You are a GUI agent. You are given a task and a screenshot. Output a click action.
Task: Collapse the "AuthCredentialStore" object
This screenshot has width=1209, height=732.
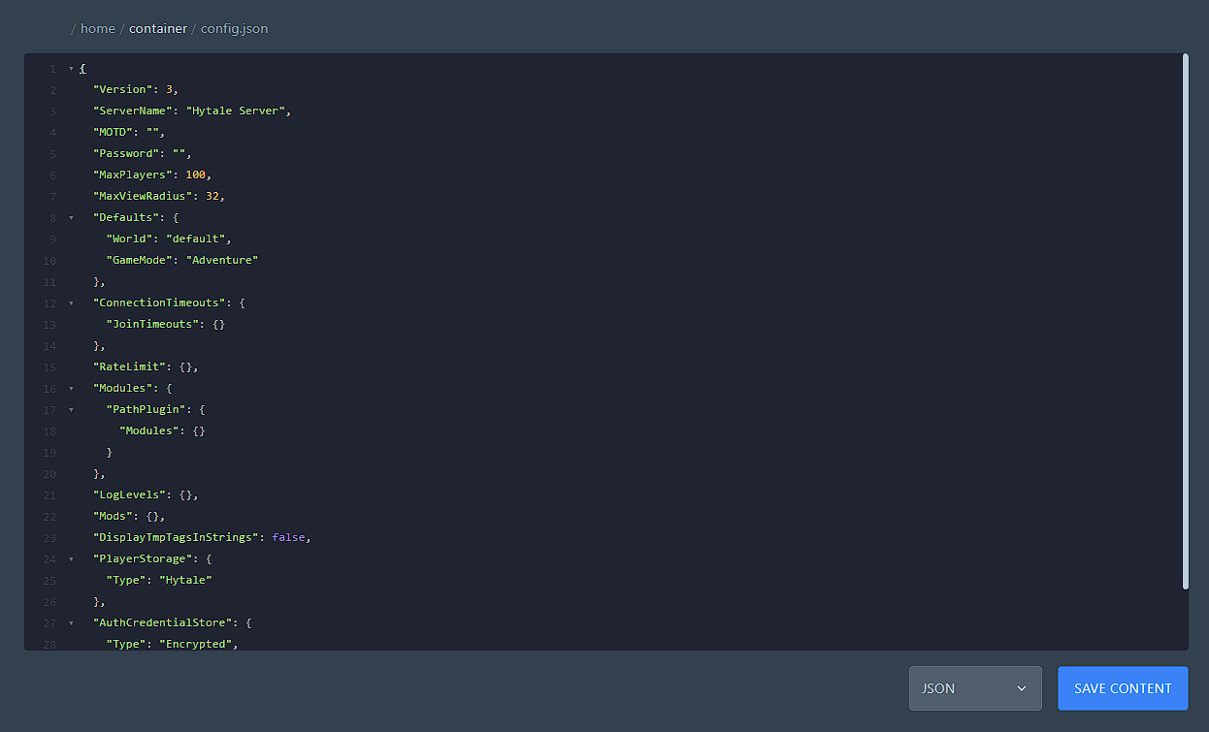pos(69,622)
